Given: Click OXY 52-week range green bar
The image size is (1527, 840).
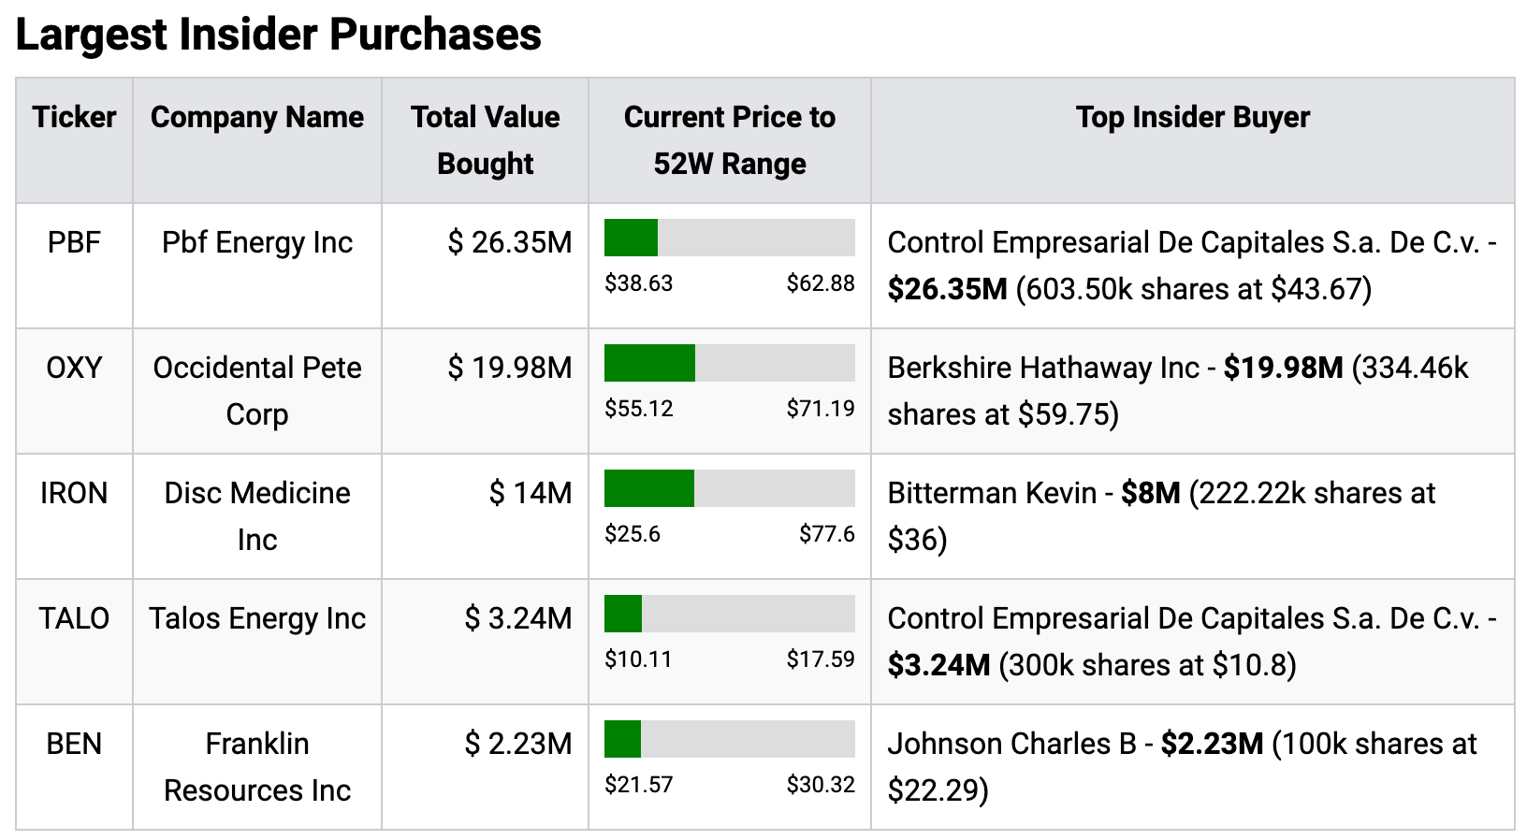Looking at the screenshot, I should point(650,363).
